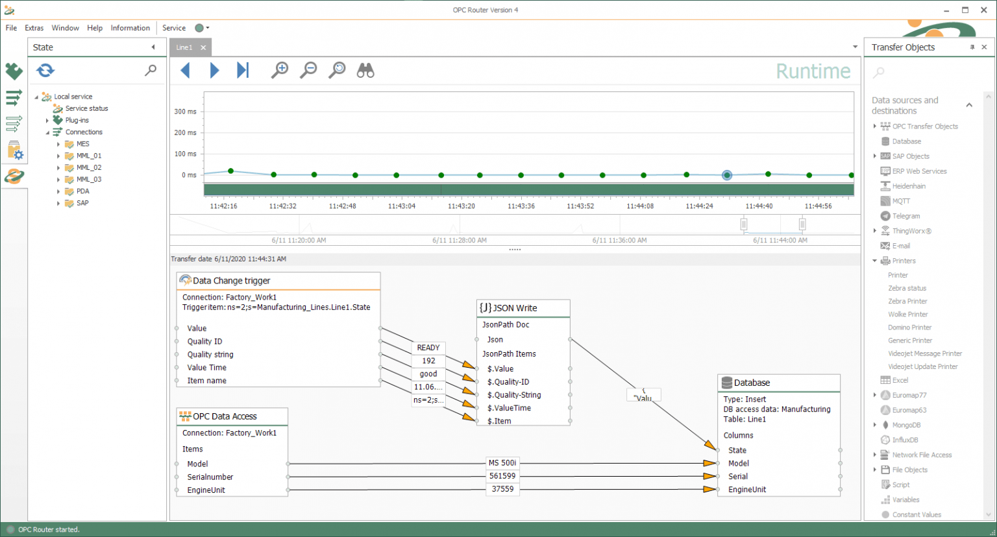Collapse the Printers group
The image size is (997, 537).
pos(875,261)
